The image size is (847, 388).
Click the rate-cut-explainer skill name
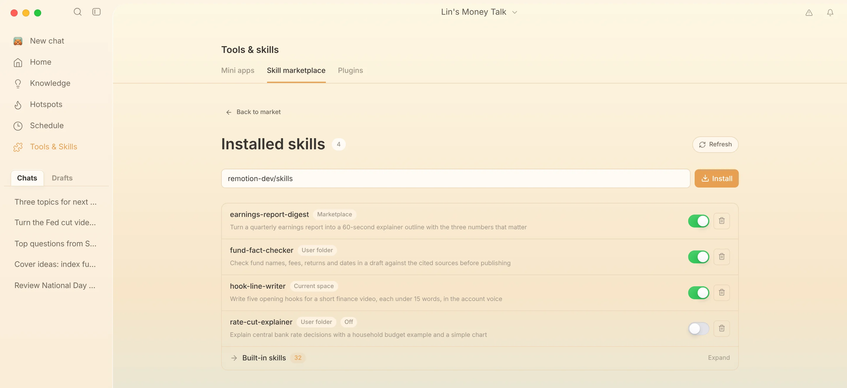(261, 322)
